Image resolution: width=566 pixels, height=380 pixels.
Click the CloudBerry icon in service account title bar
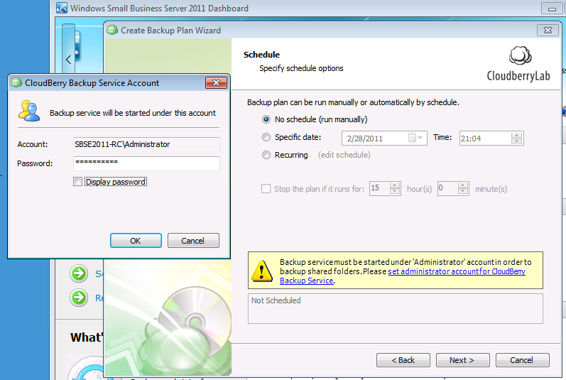click(x=16, y=82)
